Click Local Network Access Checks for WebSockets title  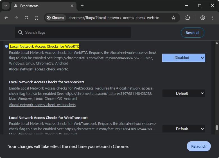47,82
